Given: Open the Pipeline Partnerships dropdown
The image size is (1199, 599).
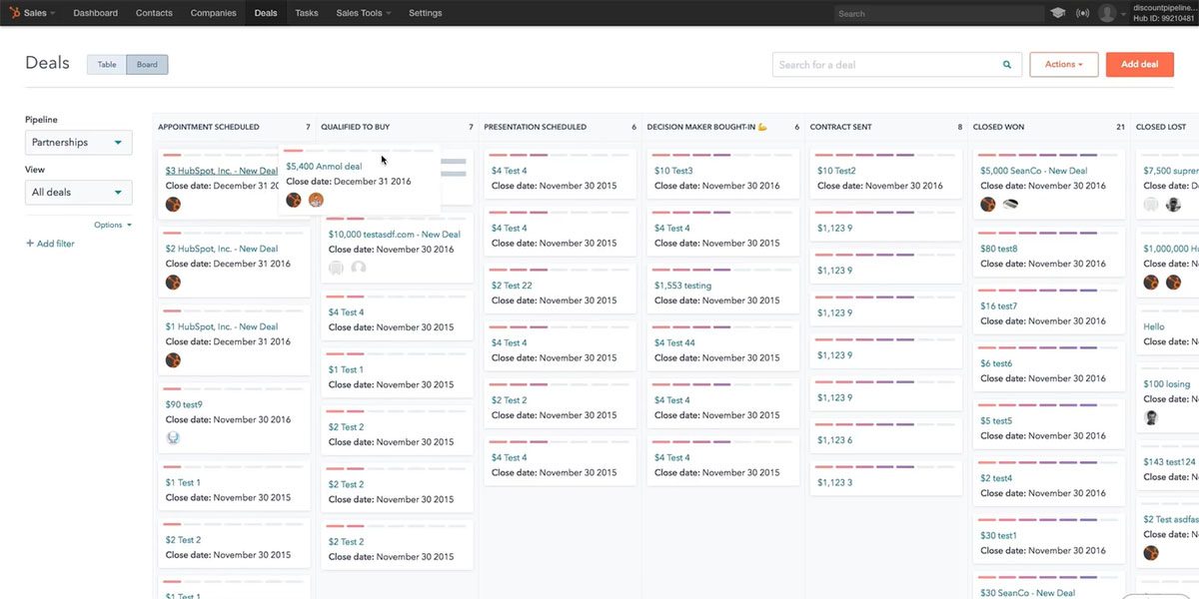Looking at the screenshot, I should 79,143.
